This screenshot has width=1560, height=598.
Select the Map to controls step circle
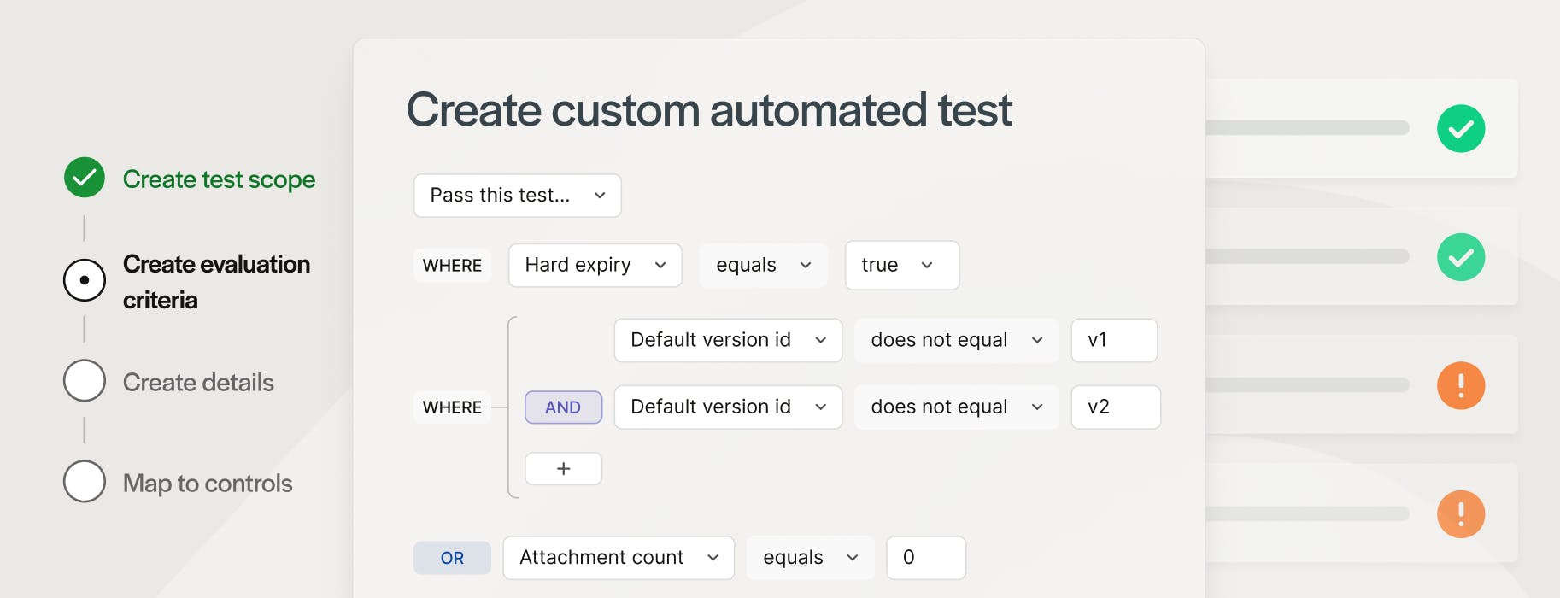click(x=85, y=482)
